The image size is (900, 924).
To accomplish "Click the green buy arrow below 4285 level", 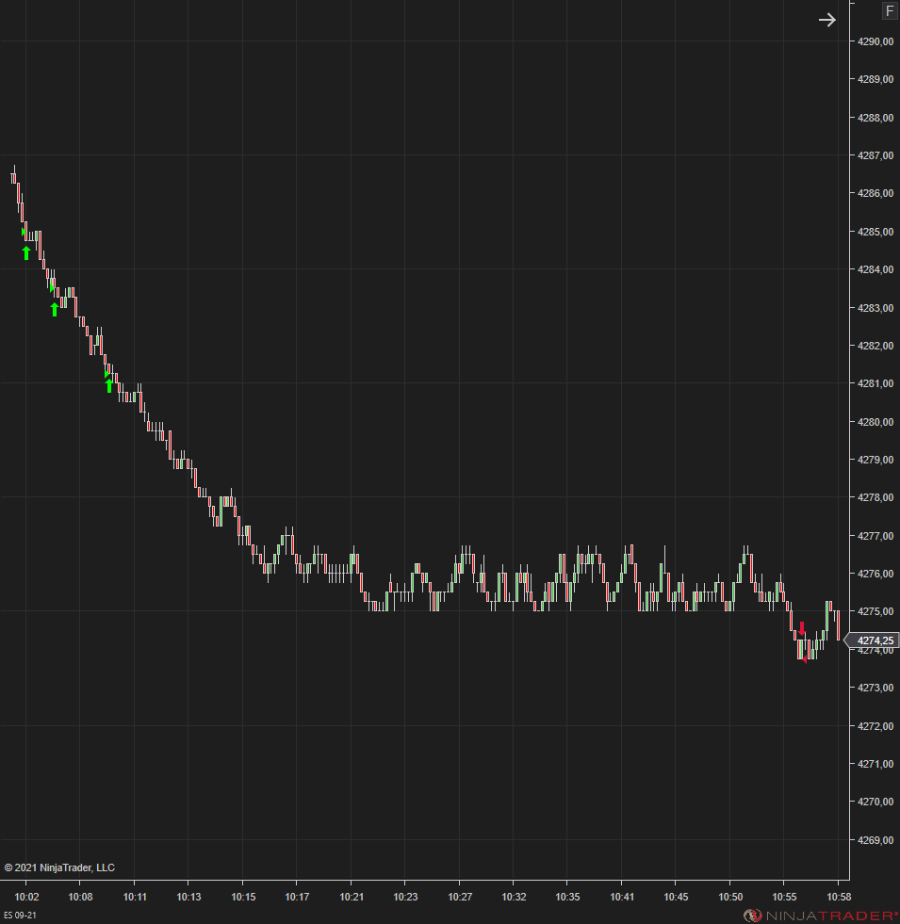I will click(x=26, y=252).
